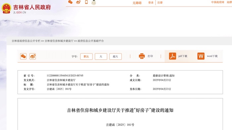The image size is (232, 130).
Task: Click the JL.GOV.CN text under the logo
Action: [x=20, y=13]
